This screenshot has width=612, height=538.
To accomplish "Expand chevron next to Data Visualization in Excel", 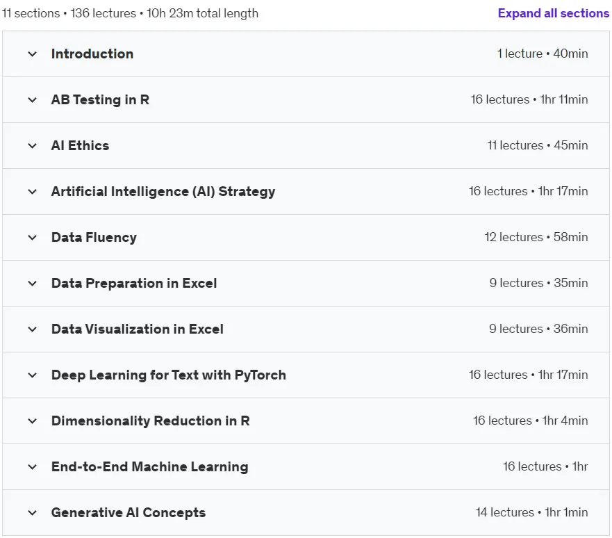I will pyautogui.click(x=33, y=329).
